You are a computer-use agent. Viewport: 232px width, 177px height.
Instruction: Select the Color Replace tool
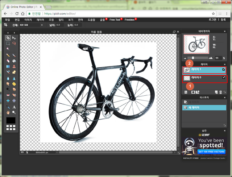click(8, 72)
